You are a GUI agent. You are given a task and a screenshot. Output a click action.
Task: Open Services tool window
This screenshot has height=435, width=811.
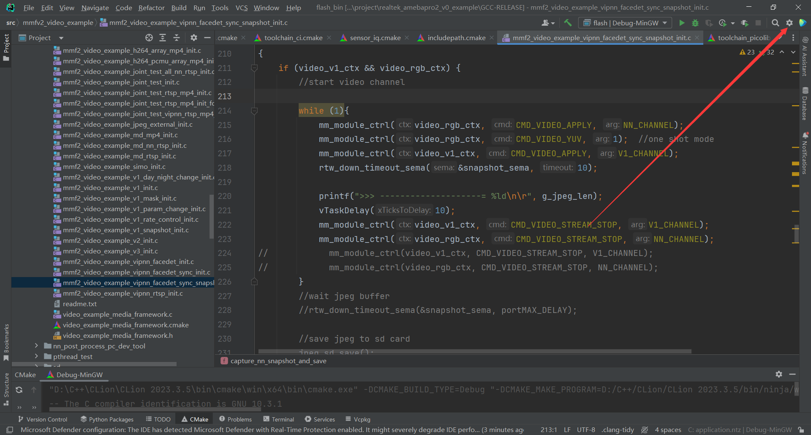pyautogui.click(x=320, y=419)
